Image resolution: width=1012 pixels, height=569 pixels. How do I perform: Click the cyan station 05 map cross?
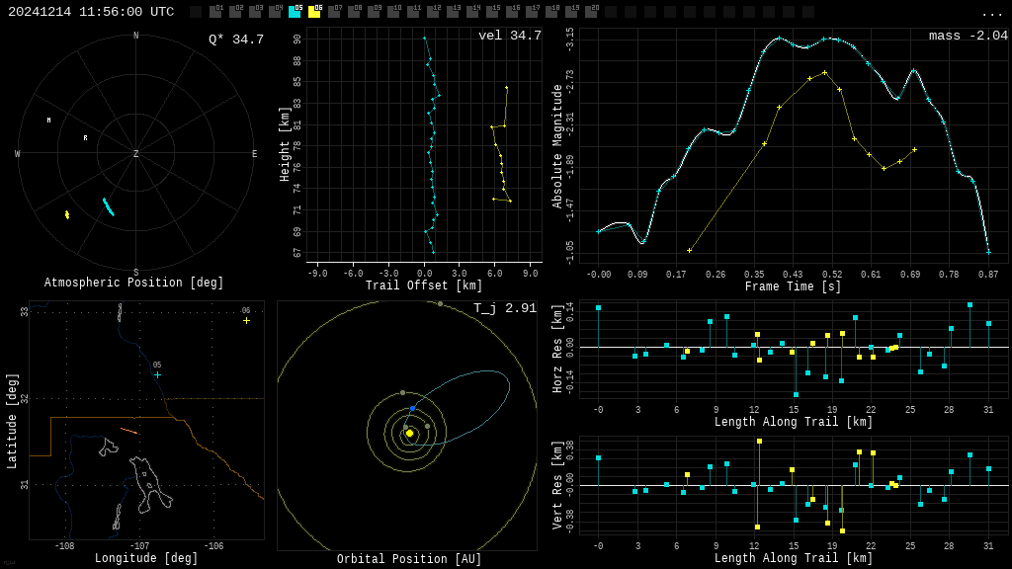tap(157, 374)
